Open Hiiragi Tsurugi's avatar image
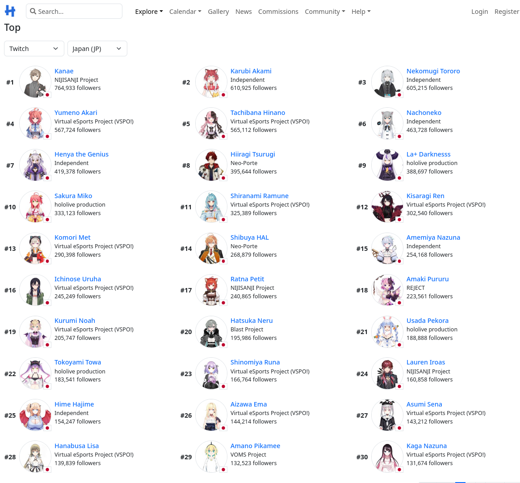 (x=211, y=165)
